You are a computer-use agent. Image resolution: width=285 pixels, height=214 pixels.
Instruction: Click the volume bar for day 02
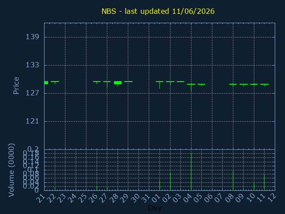(x=170, y=181)
